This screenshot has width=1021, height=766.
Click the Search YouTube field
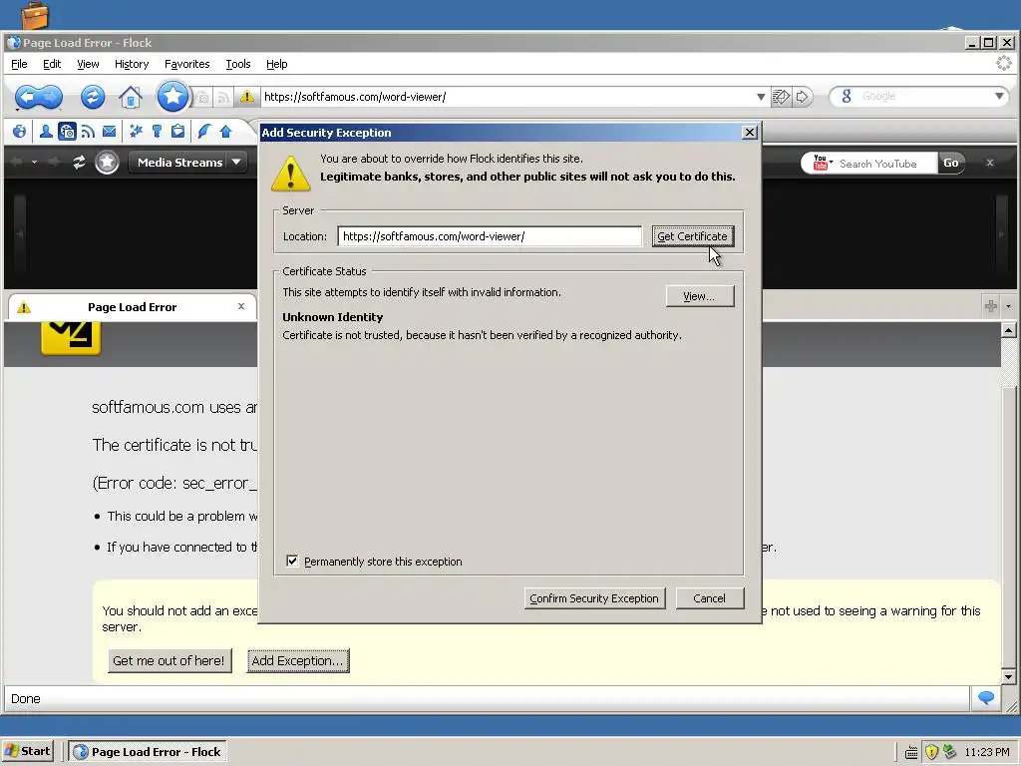point(886,164)
